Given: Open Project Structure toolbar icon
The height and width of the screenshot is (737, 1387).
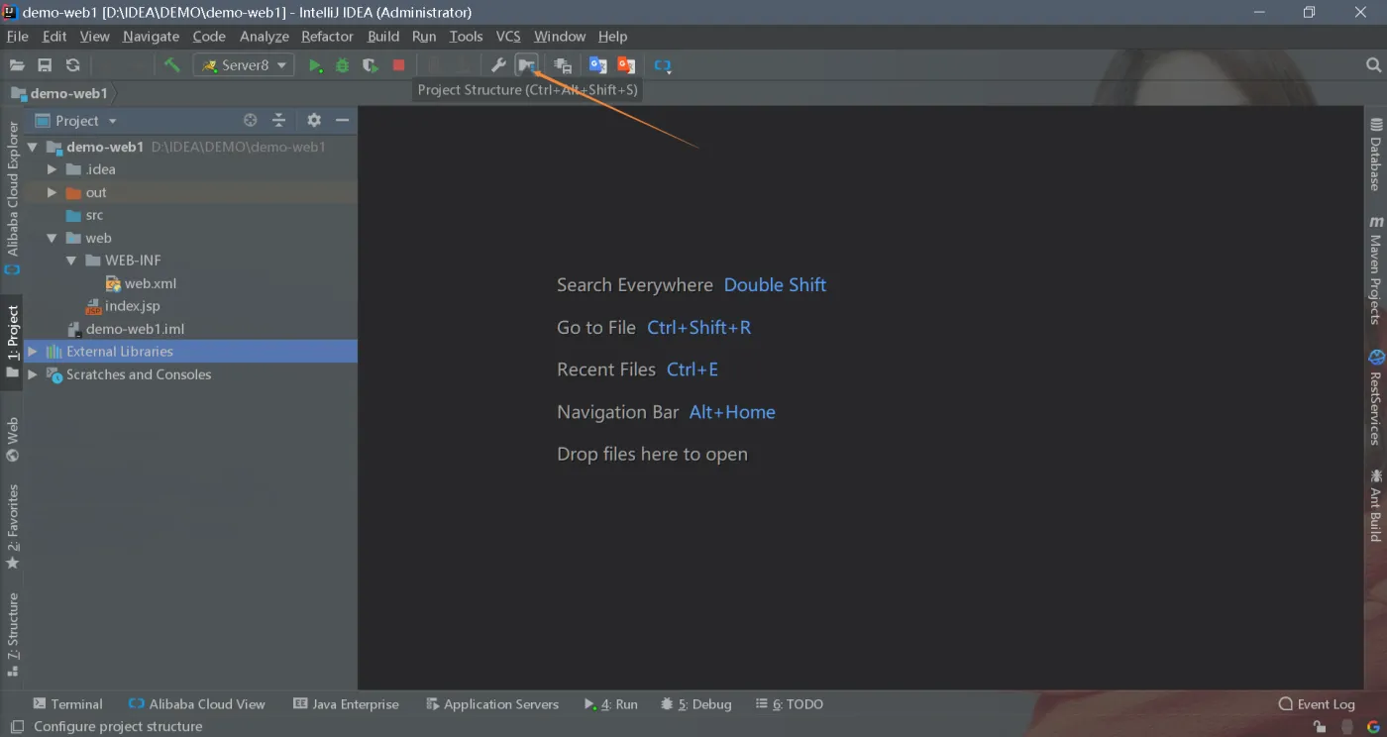Looking at the screenshot, I should click(527, 65).
